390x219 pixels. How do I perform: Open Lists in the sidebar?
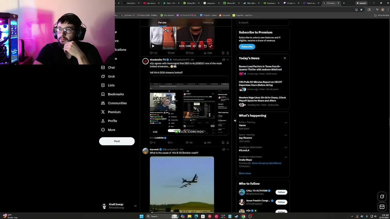pos(108,85)
